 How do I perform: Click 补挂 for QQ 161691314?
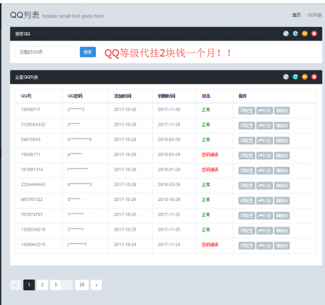(264, 171)
